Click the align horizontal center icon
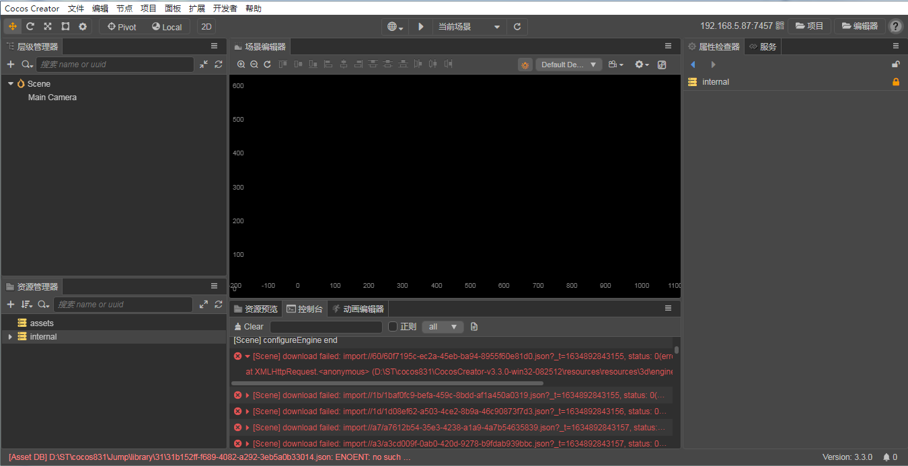The image size is (908, 466). [344, 65]
